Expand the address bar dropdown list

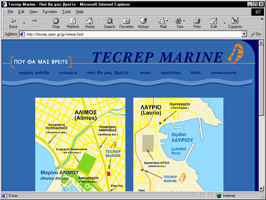pyautogui.click(x=244, y=34)
